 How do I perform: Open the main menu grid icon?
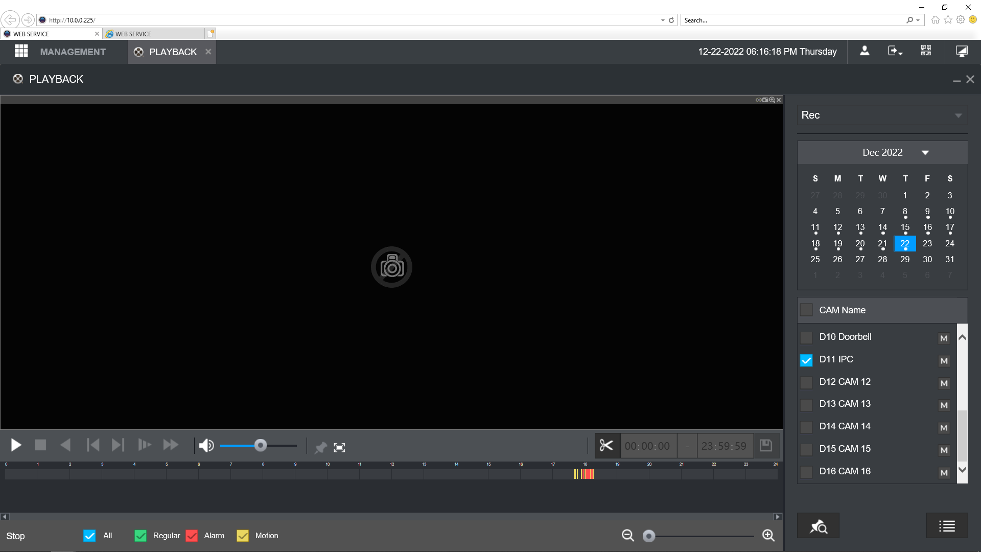point(21,51)
